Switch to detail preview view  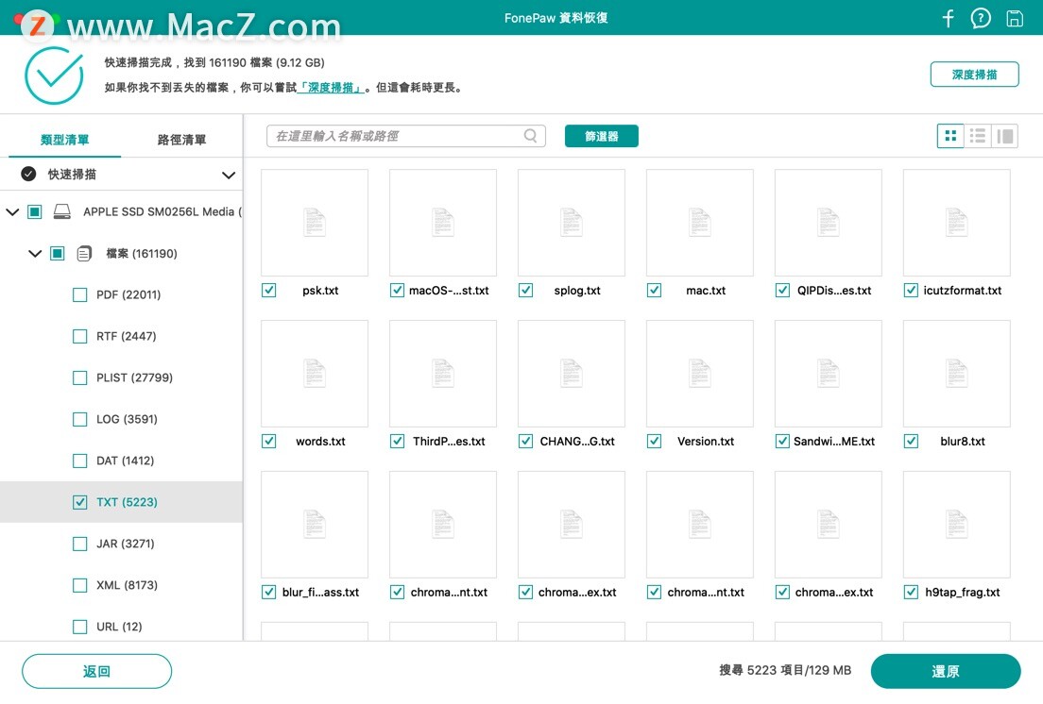pos(1005,136)
